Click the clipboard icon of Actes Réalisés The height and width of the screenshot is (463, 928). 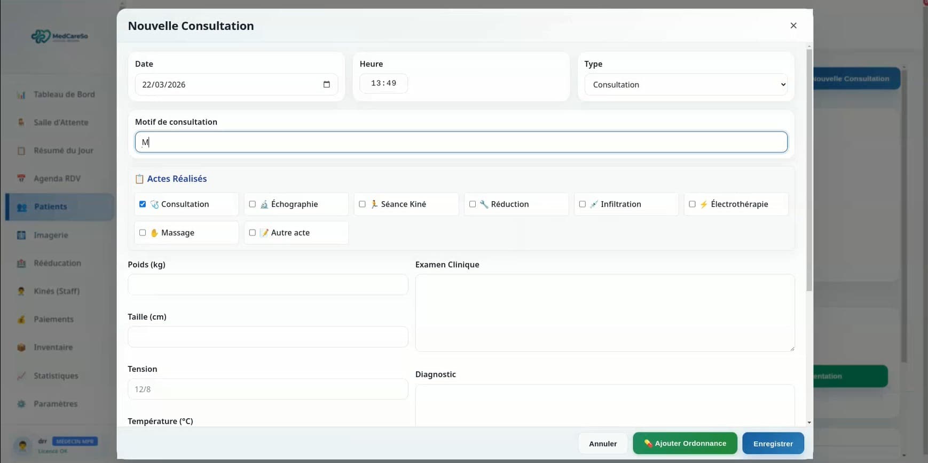point(139,179)
